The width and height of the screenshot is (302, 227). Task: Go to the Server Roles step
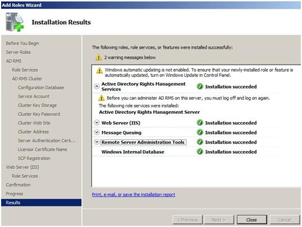pos(18,52)
